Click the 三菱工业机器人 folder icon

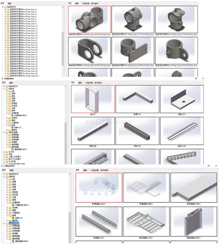pos(7,157)
